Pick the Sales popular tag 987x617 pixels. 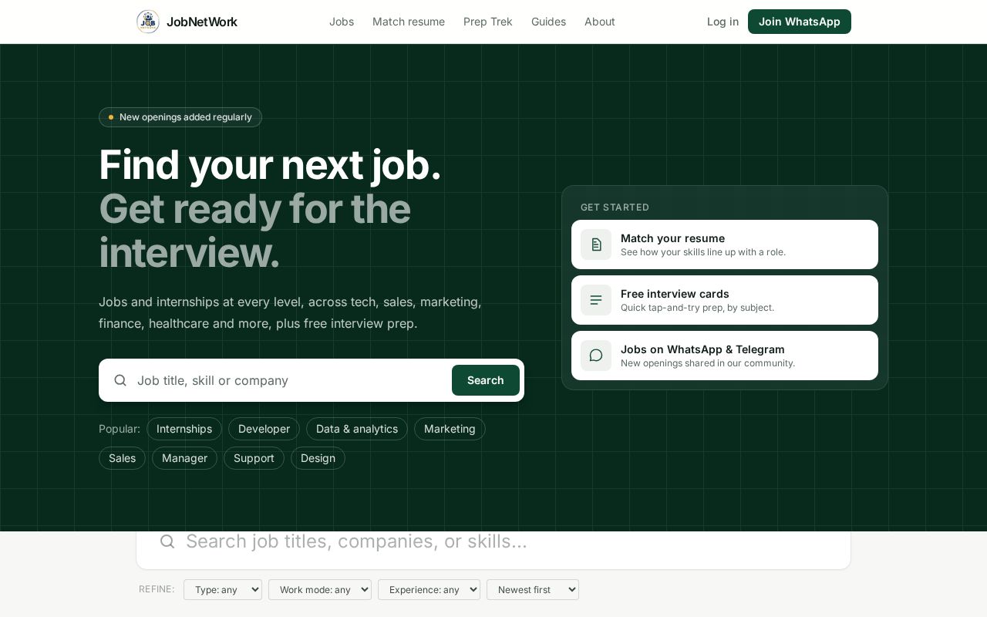click(122, 458)
